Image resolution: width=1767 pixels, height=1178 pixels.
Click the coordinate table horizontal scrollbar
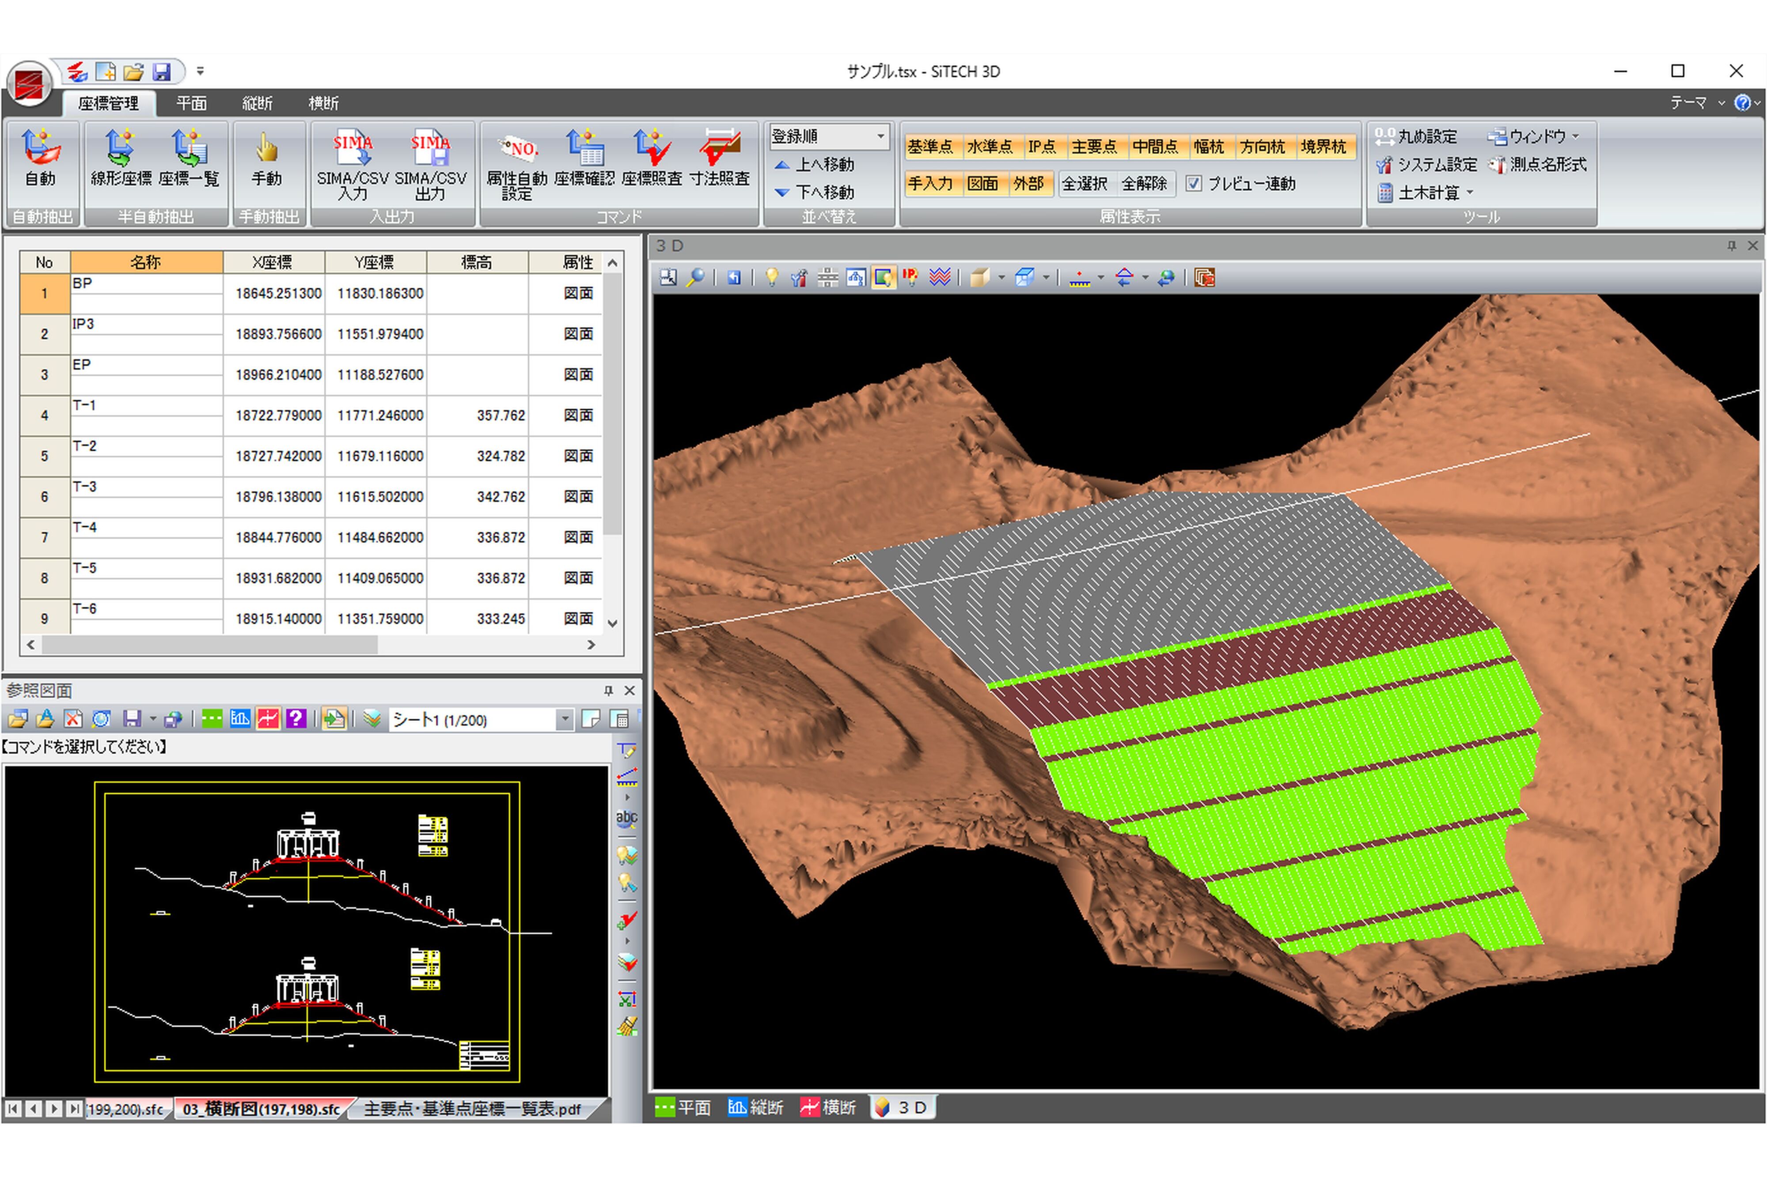[x=210, y=645]
